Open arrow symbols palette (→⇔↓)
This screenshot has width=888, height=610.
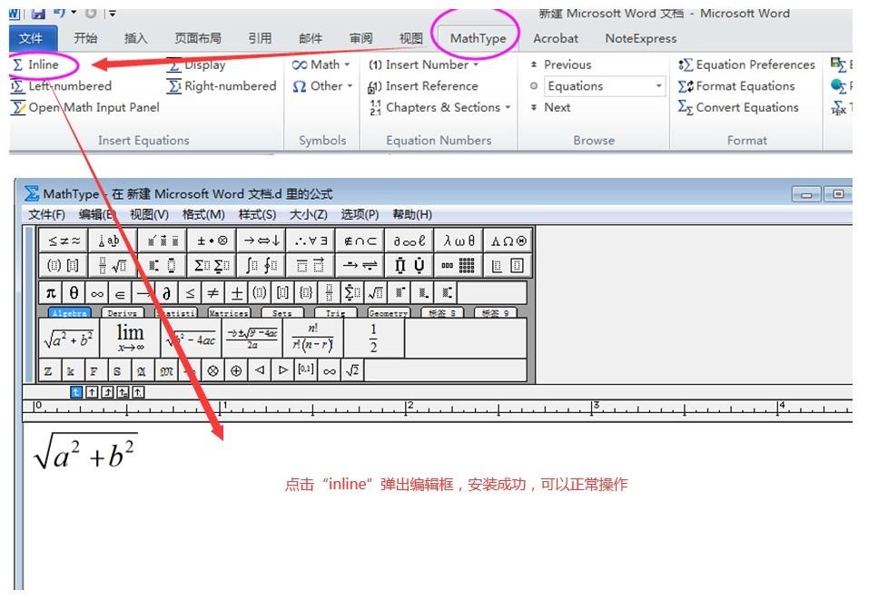(x=261, y=241)
